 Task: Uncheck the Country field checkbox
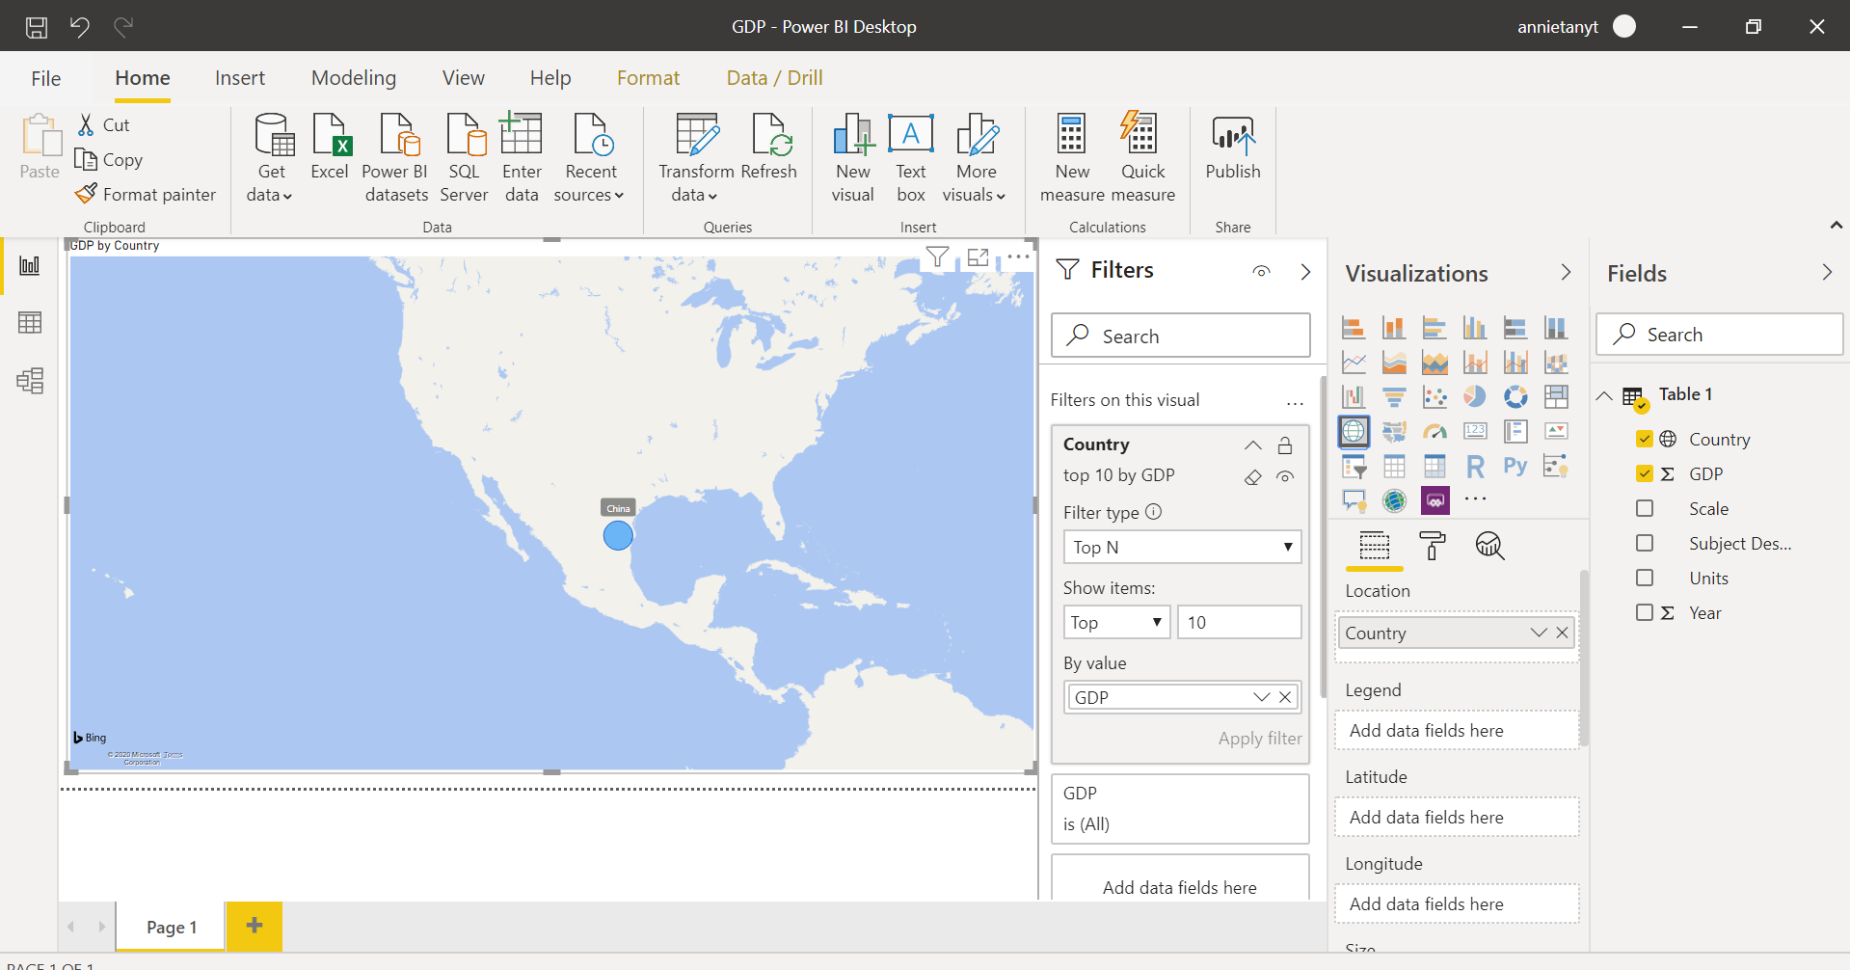click(1645, 439)
